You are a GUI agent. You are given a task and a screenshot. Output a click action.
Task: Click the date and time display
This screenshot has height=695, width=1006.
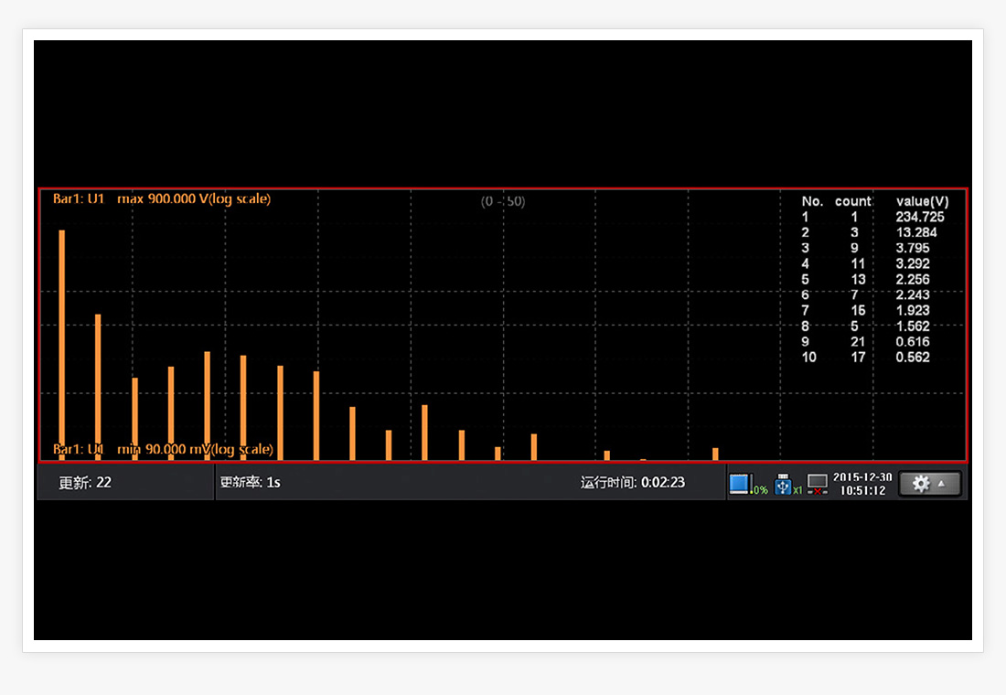862,484
